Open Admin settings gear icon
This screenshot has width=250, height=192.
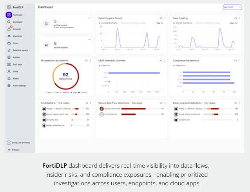coord(9,85)
